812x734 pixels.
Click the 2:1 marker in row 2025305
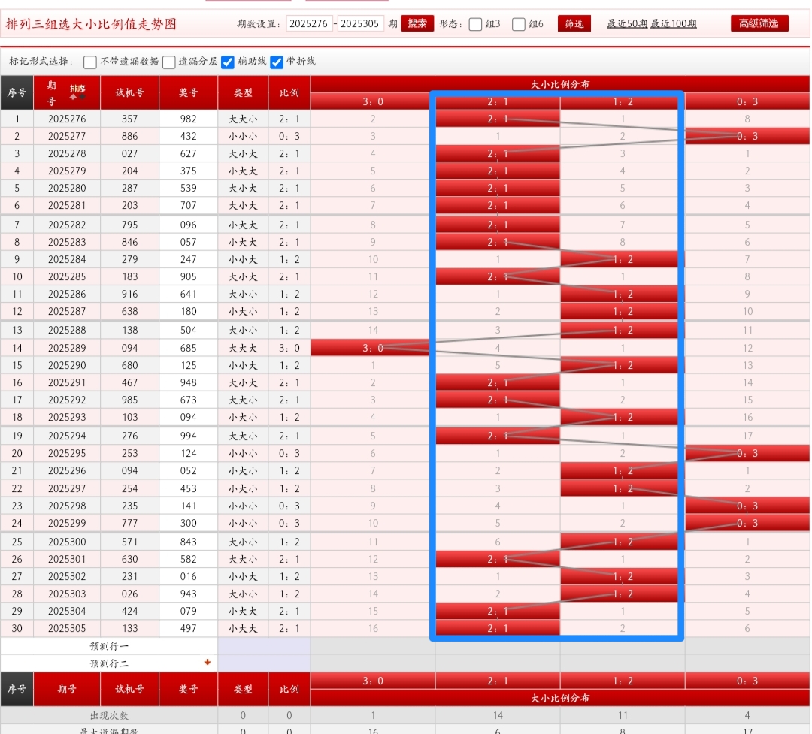click(x=498, y=628)
